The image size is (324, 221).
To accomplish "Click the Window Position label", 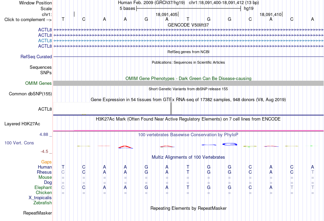I will tap(35, 3).
